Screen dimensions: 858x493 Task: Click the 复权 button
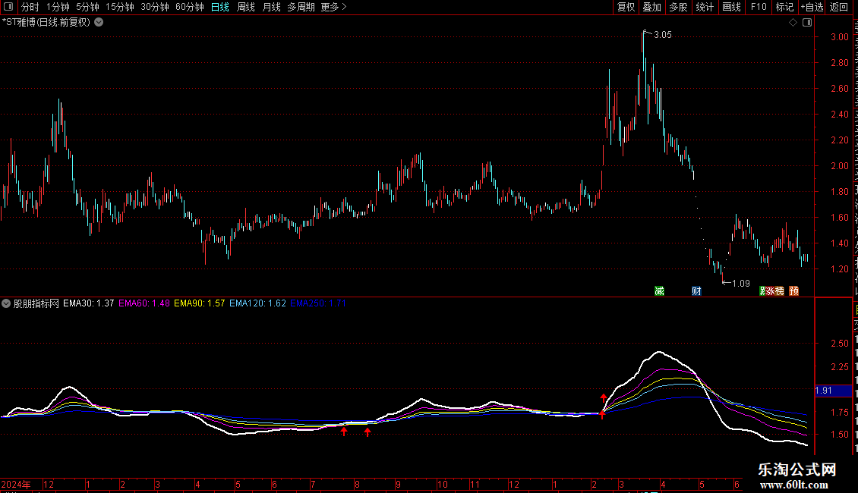click(x=626, y=7)
